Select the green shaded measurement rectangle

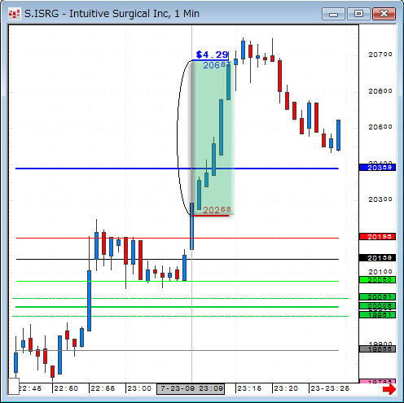213,138
